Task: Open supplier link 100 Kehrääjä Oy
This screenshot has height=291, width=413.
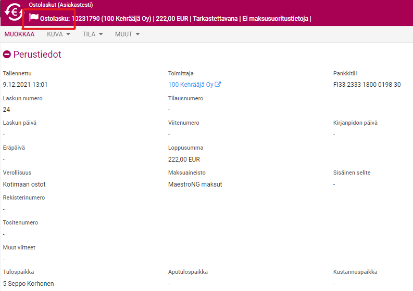Action: coord(191,85)
